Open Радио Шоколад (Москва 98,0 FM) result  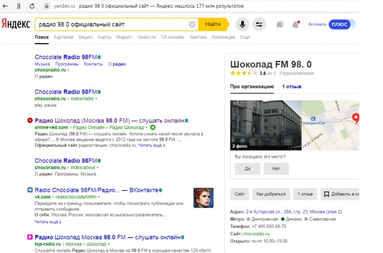click(110, 121)
